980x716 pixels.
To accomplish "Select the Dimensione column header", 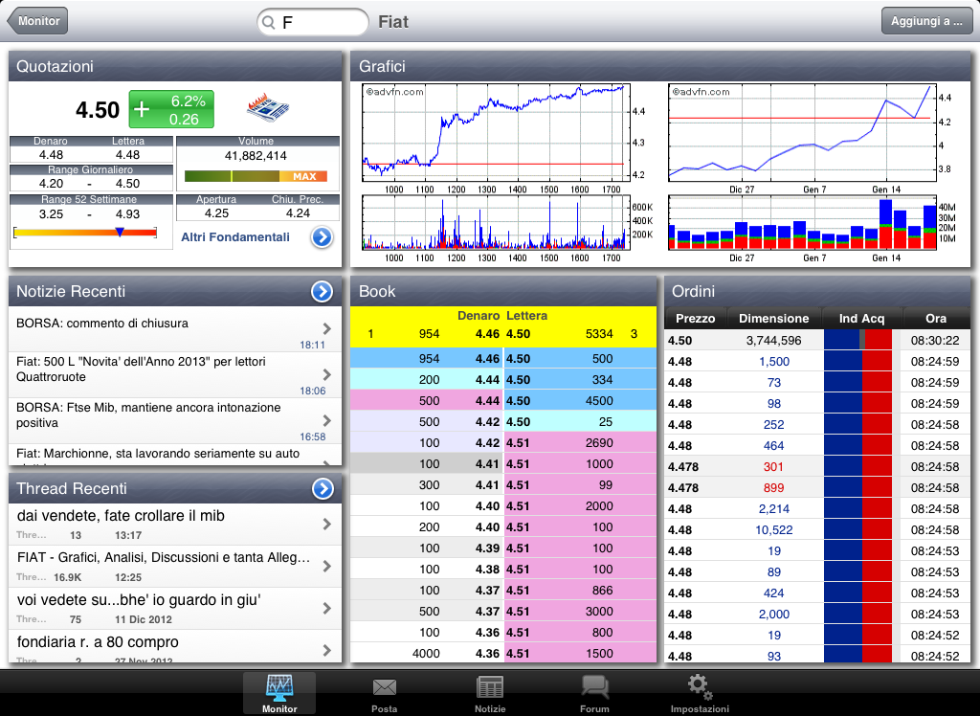I will tap(773, 319).
